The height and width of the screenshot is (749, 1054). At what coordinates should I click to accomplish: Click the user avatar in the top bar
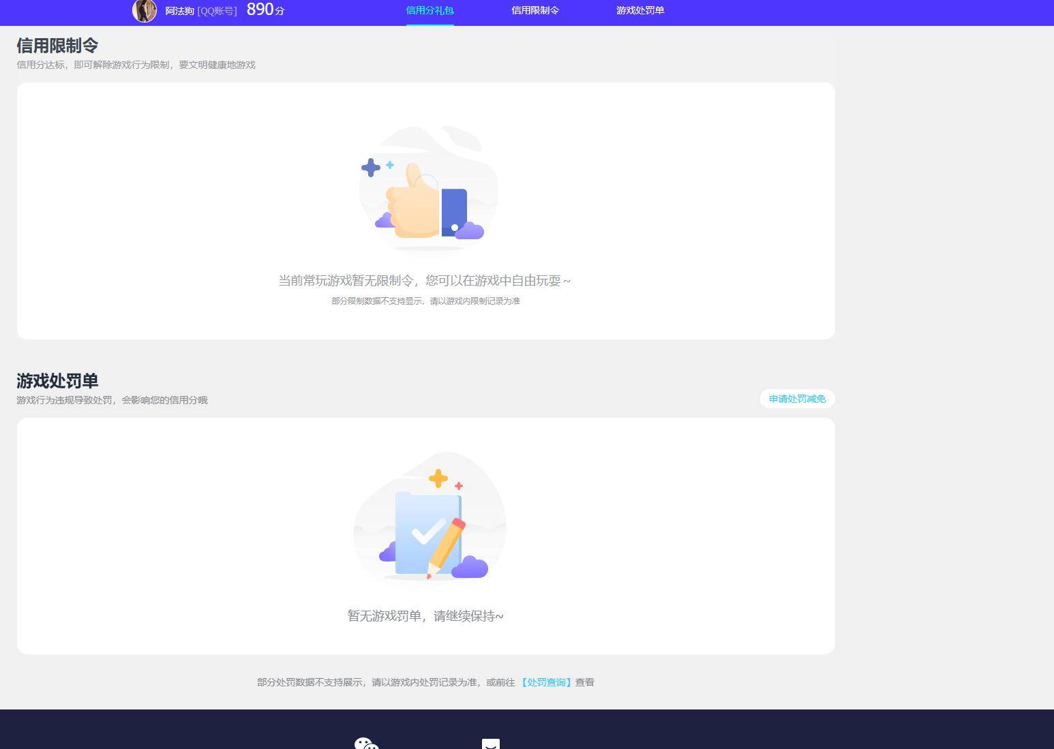pos(145,11)
